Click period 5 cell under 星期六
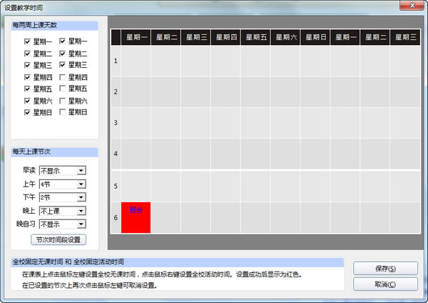Viewport: 428px width, 303px height. tap(285, 186)
